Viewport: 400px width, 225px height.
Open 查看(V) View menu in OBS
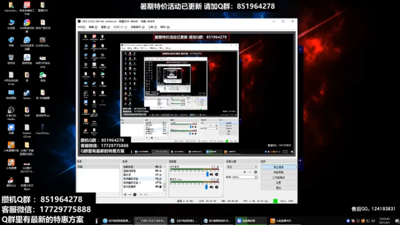click(x=105, y=27)
